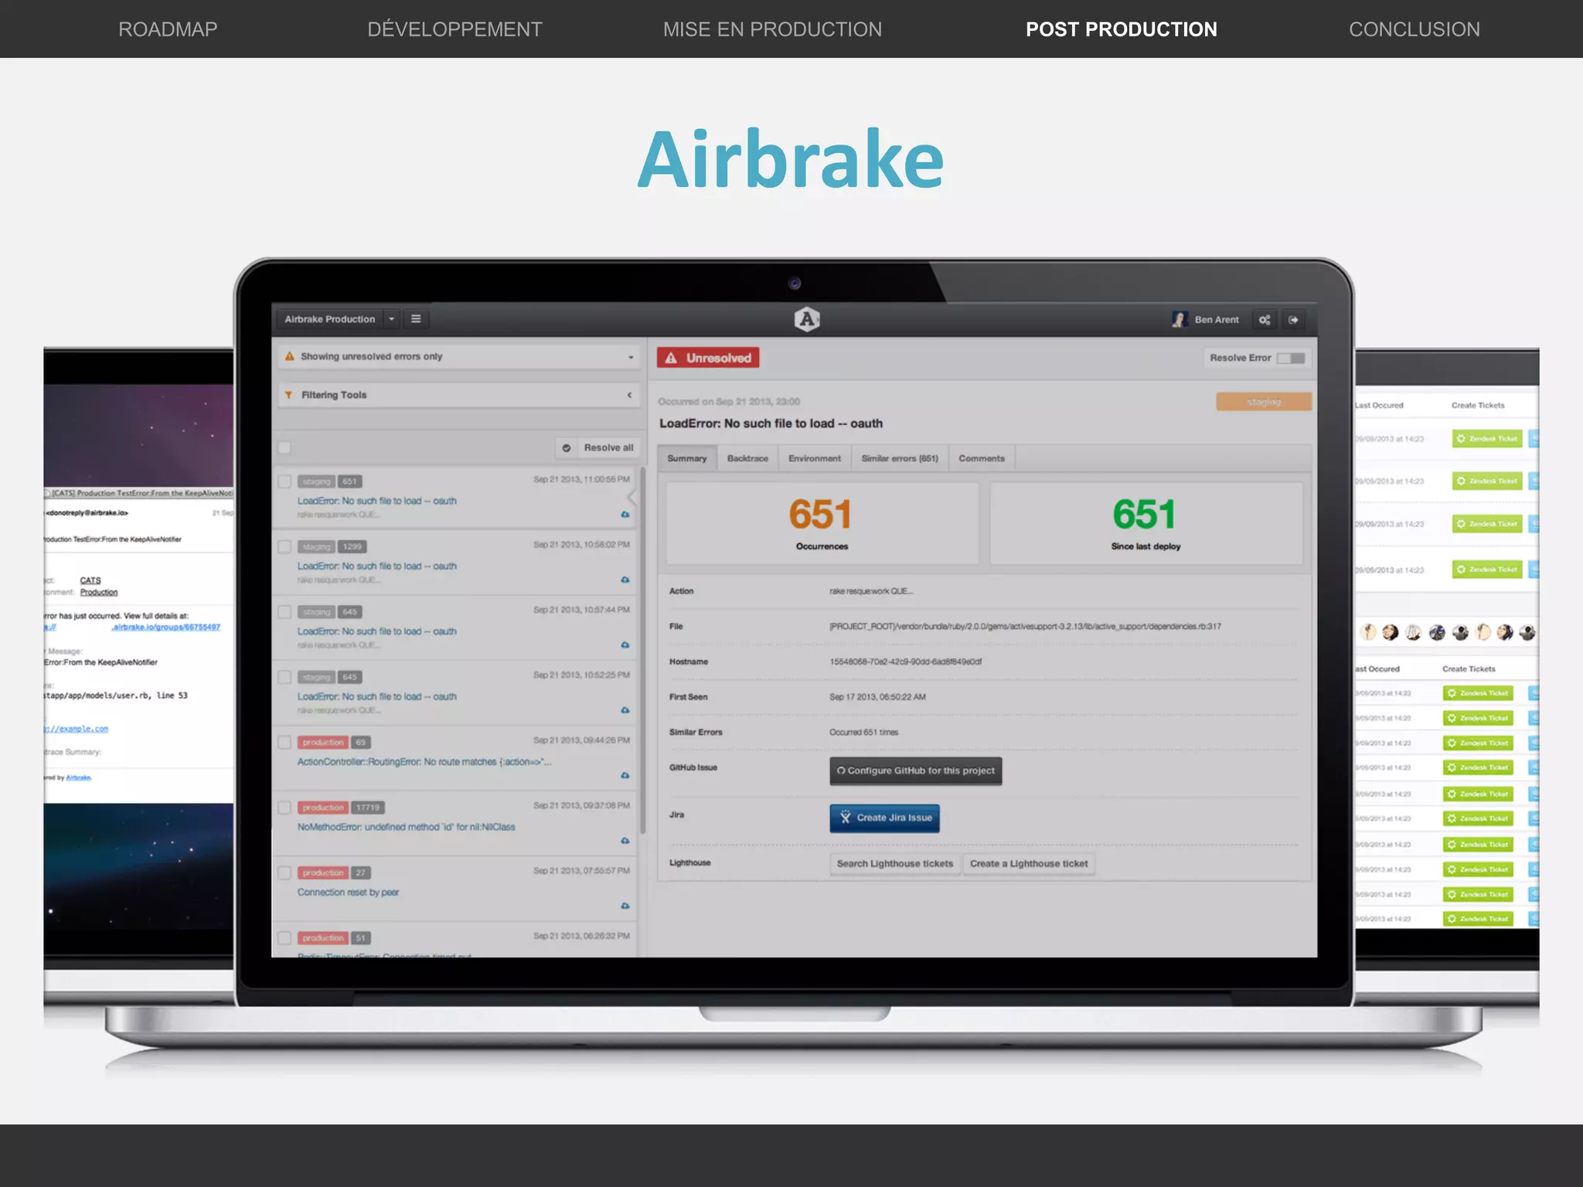The height and width of the screenshot is (1187, 1583).
Task: Click the hamburger list icon beside the project name
Action: (x=416, y=319)
